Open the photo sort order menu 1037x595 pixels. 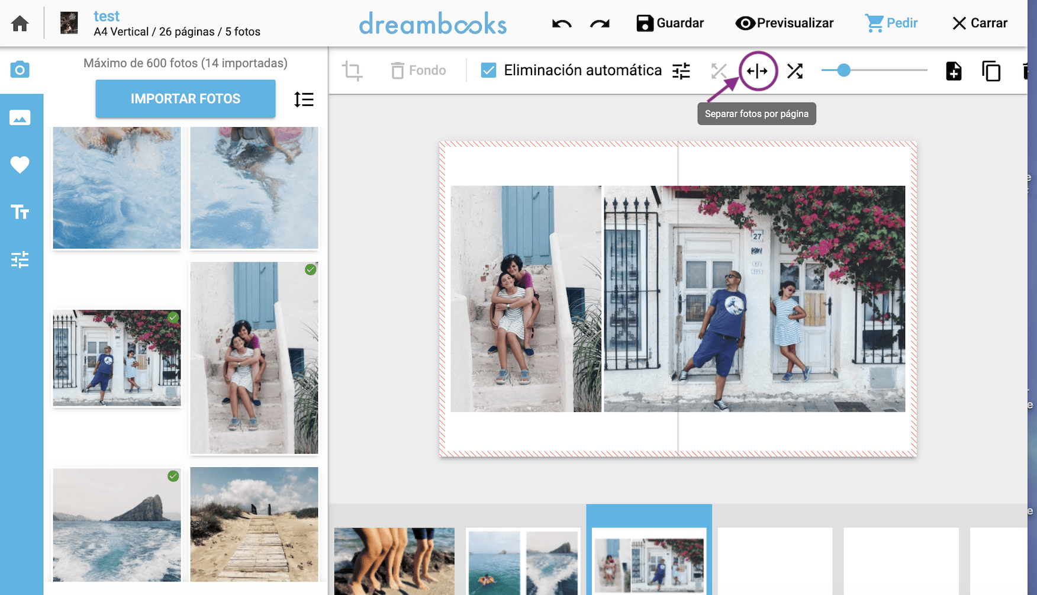pos(304,99)
